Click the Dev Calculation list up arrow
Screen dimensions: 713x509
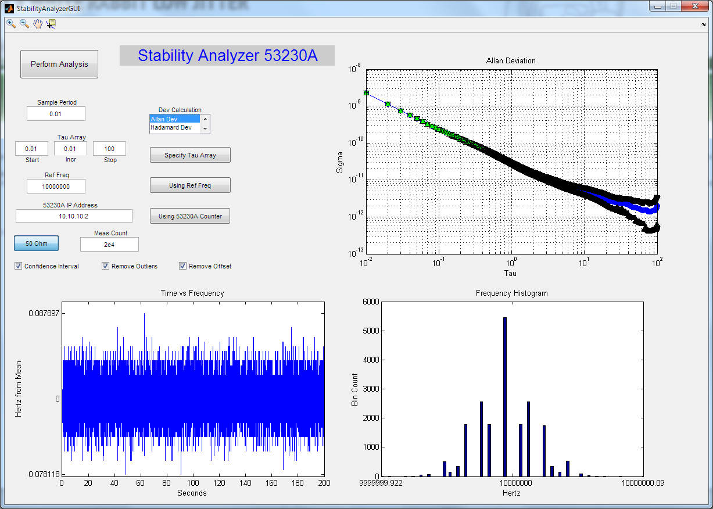click(x=205, y=119)
